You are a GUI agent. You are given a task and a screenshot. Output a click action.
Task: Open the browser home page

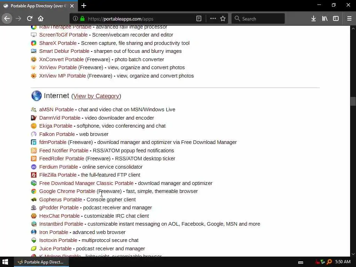pos(41,18)
